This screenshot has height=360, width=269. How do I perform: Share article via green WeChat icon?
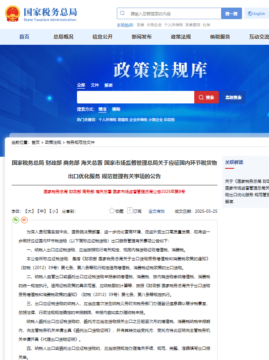point(16,220)
